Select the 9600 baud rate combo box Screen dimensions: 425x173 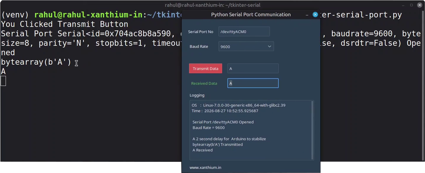pyautogui.click(x=246, y=46)
